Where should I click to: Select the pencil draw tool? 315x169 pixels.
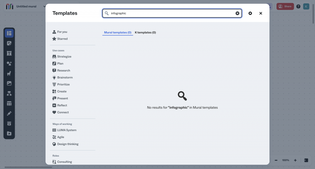pyautogui.click(x=9, y=113)
